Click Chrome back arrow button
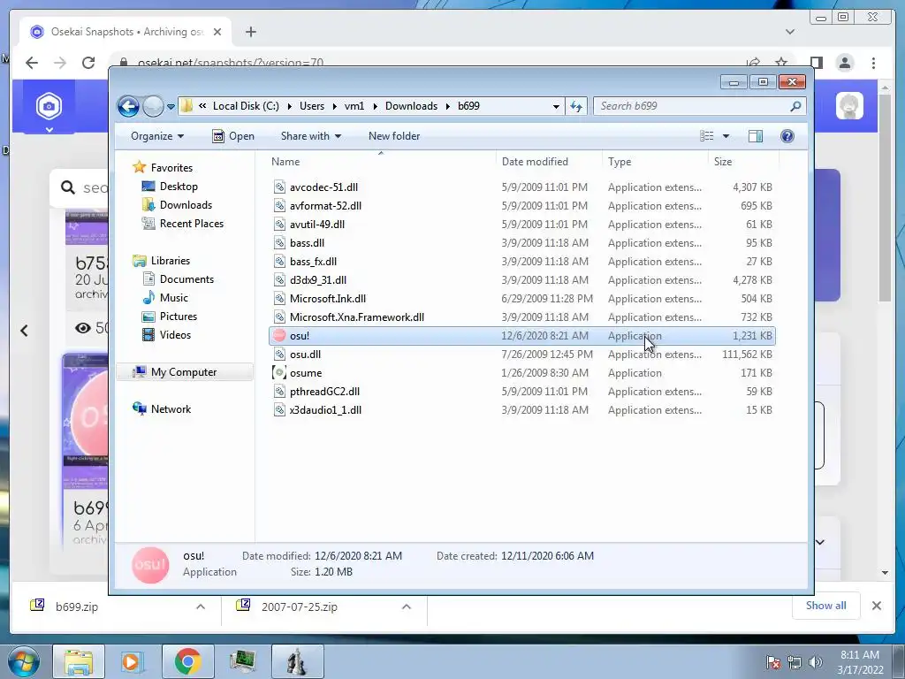The image size is (905, 679). (32, 63)
